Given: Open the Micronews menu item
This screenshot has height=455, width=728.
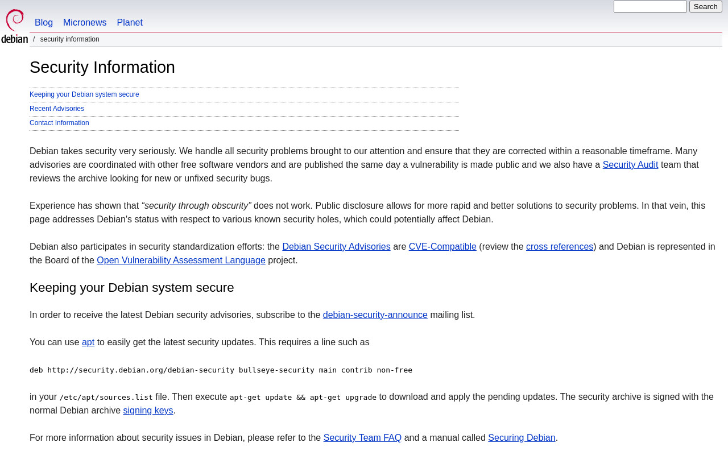Looking at the screenshot, I should [85, 23].
